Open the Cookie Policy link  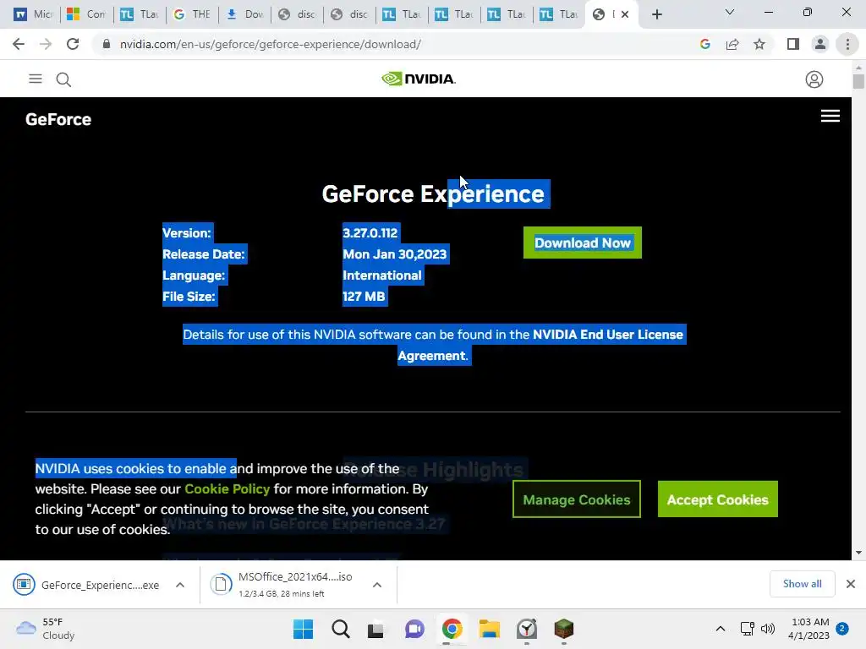(x=227, y=489)
